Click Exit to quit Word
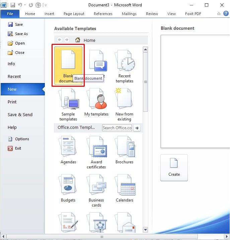 click(x=14, y=148)
